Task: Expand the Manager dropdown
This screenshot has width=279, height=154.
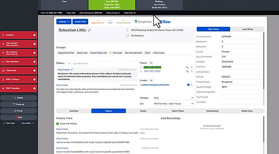Action: 173,98
